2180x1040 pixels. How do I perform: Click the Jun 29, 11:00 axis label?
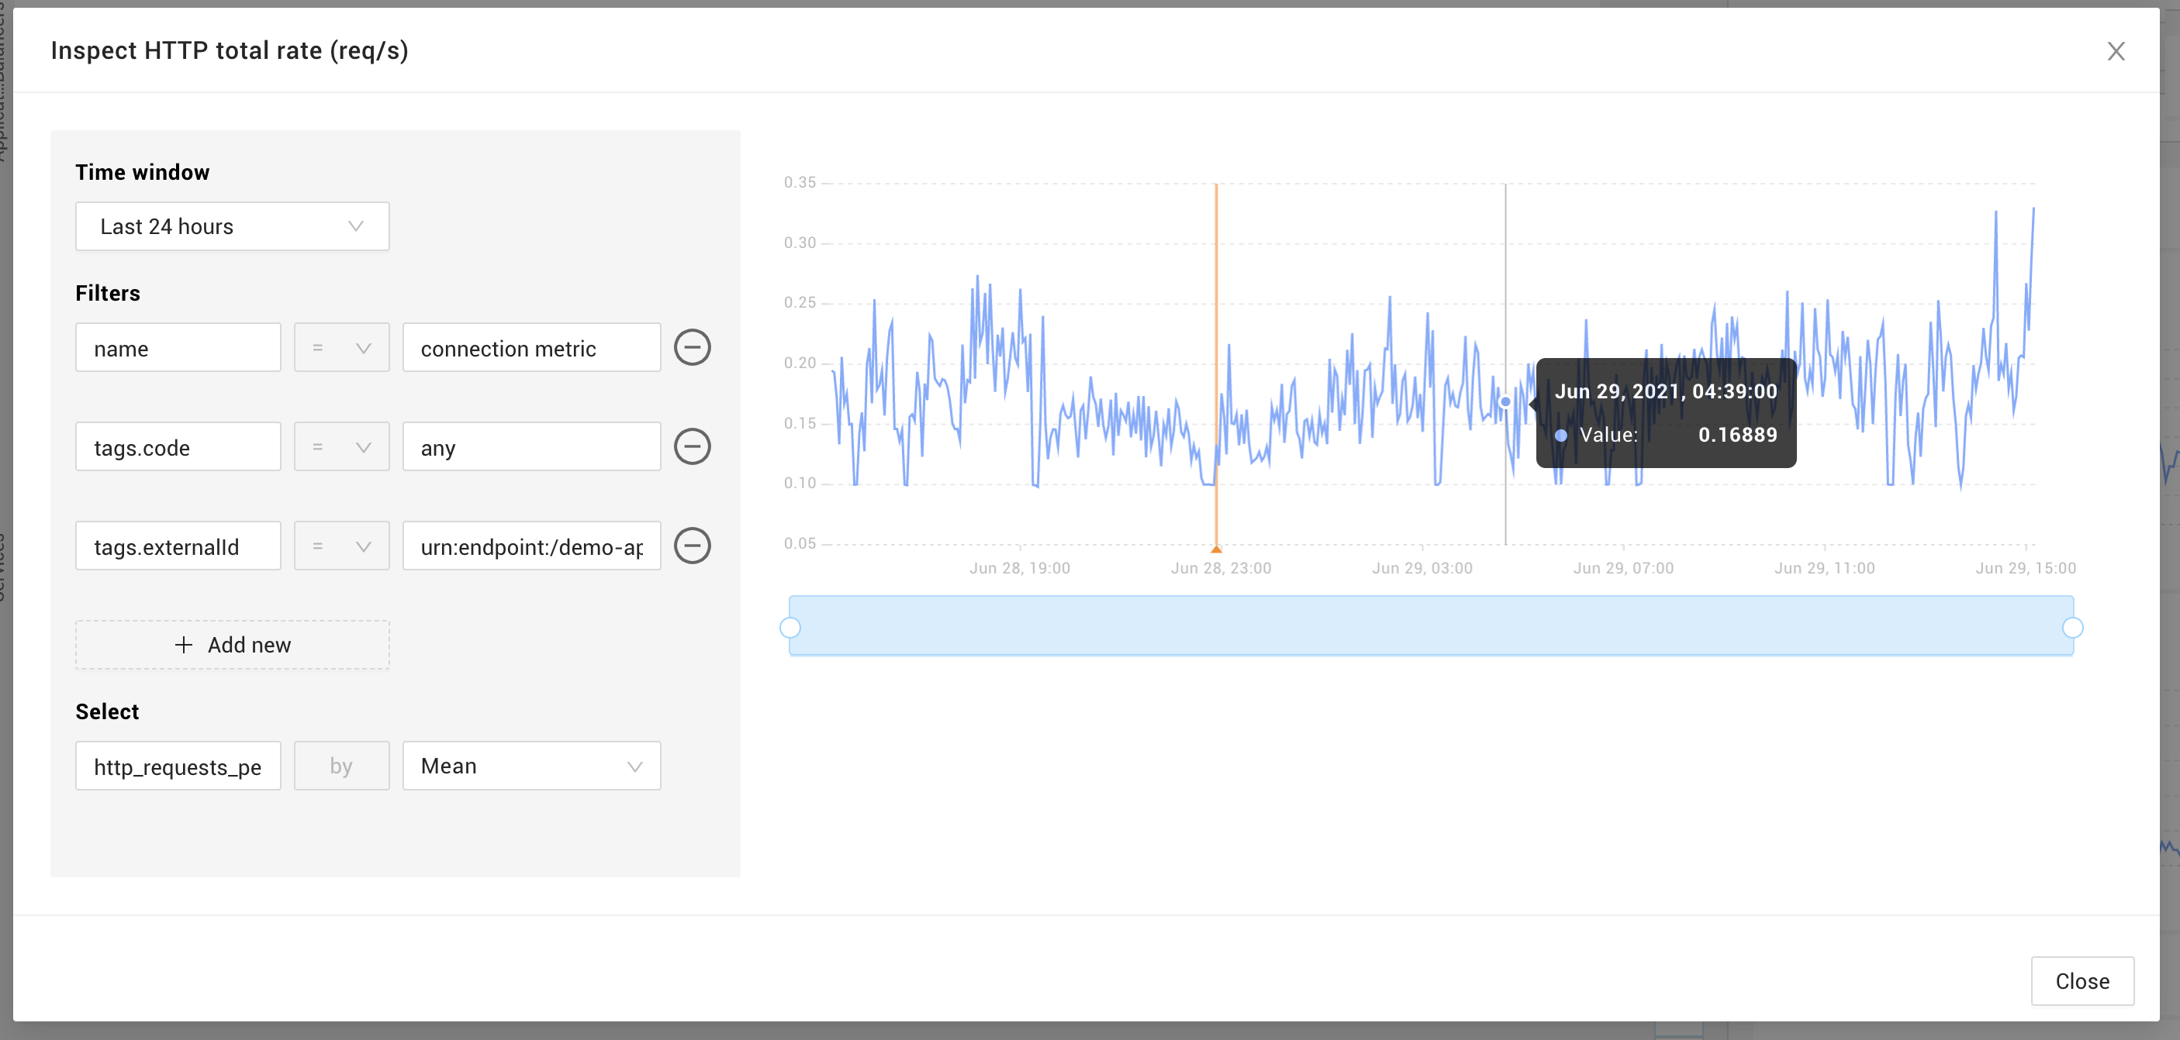pyautogui.click(x=1825, y=568)
